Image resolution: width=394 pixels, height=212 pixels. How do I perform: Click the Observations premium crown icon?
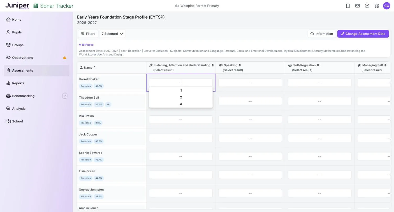click(64, 58)
